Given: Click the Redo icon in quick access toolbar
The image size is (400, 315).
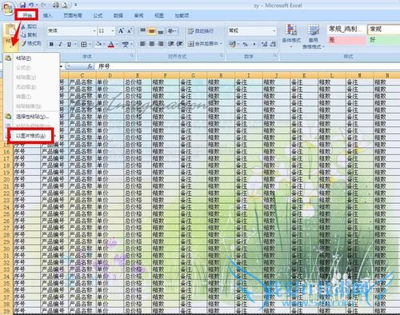Looking at the screenshot, I should (x=42, y=5).
